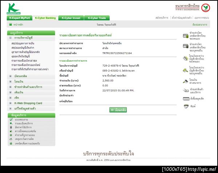Click the disclaimer icon beside เหตุยกเว้นความผิด
The image size is (218, 173).
coord(11,139)
